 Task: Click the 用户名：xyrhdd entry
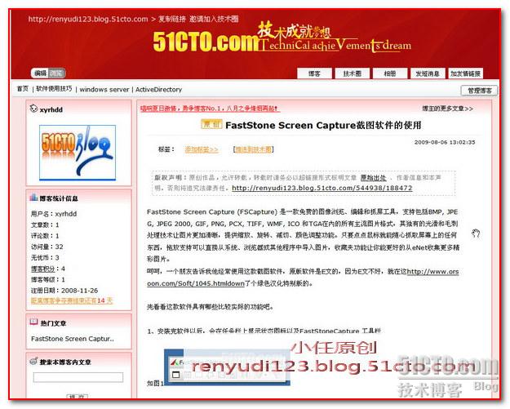point(54,214)
